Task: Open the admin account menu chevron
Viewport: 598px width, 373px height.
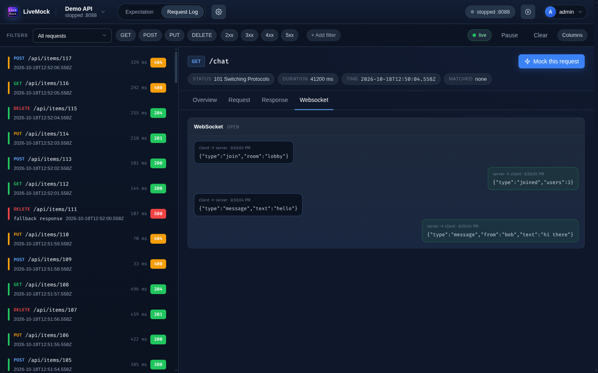Action: (580, 12)
